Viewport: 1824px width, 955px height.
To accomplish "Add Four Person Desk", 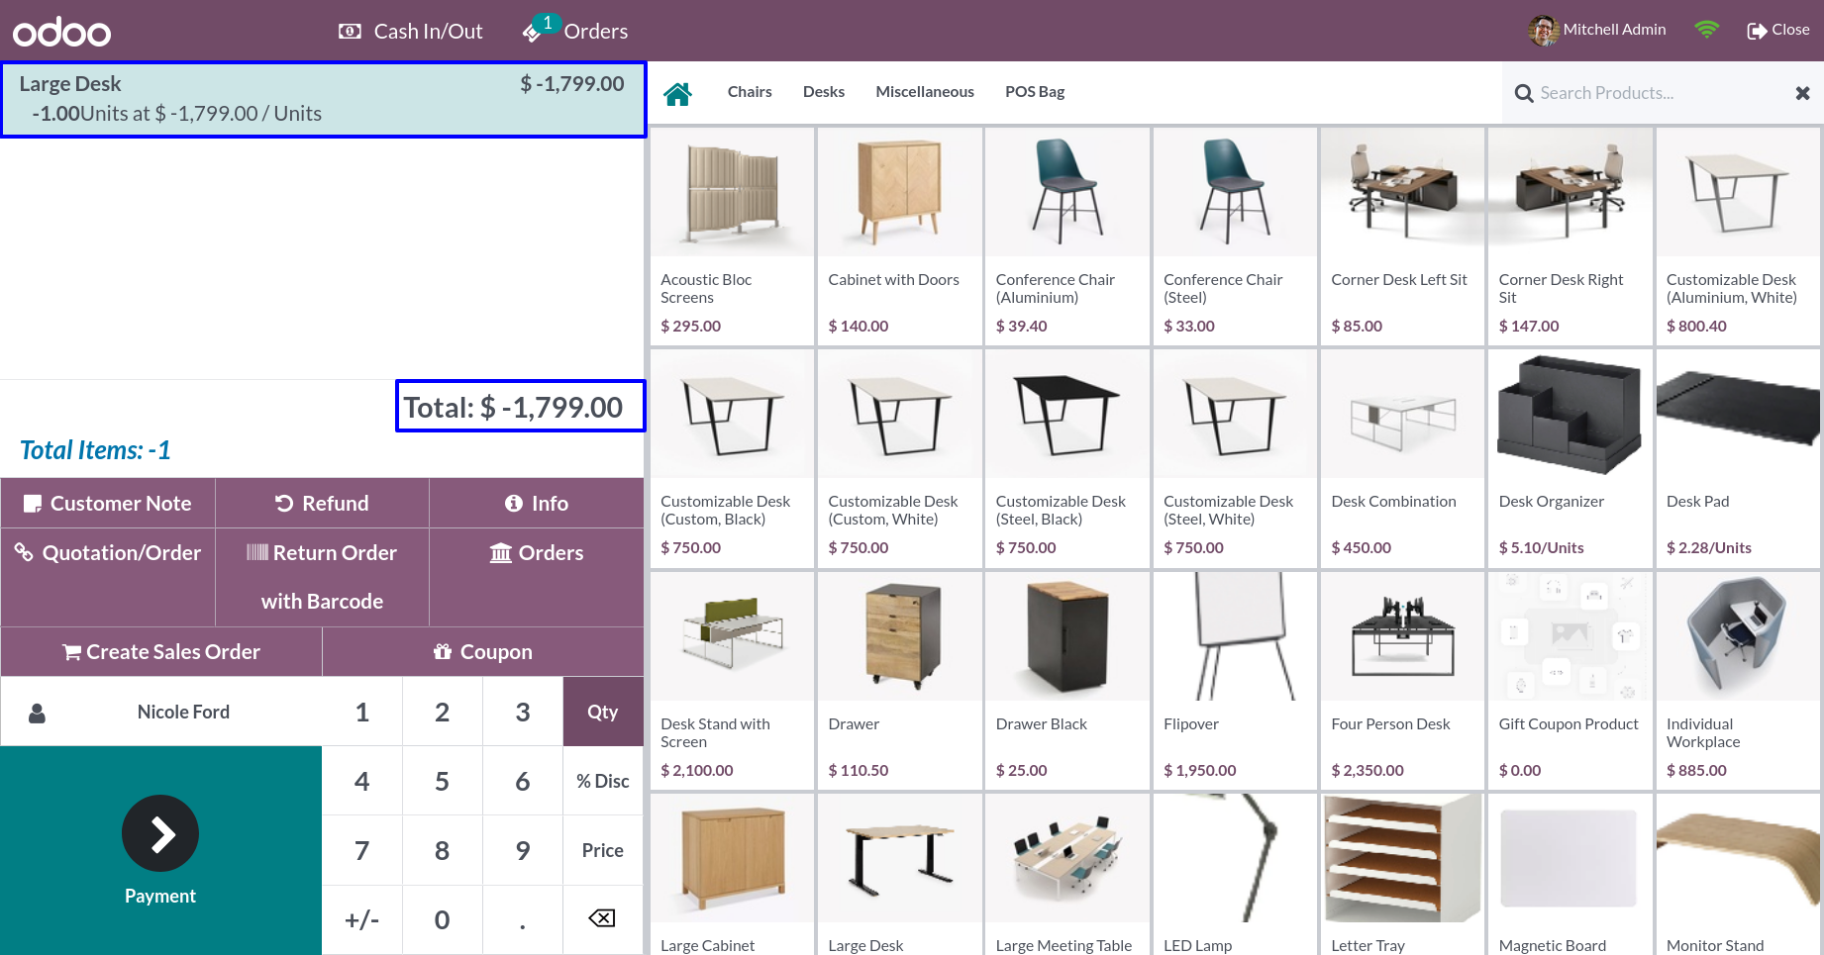I will pos(1402,681).
